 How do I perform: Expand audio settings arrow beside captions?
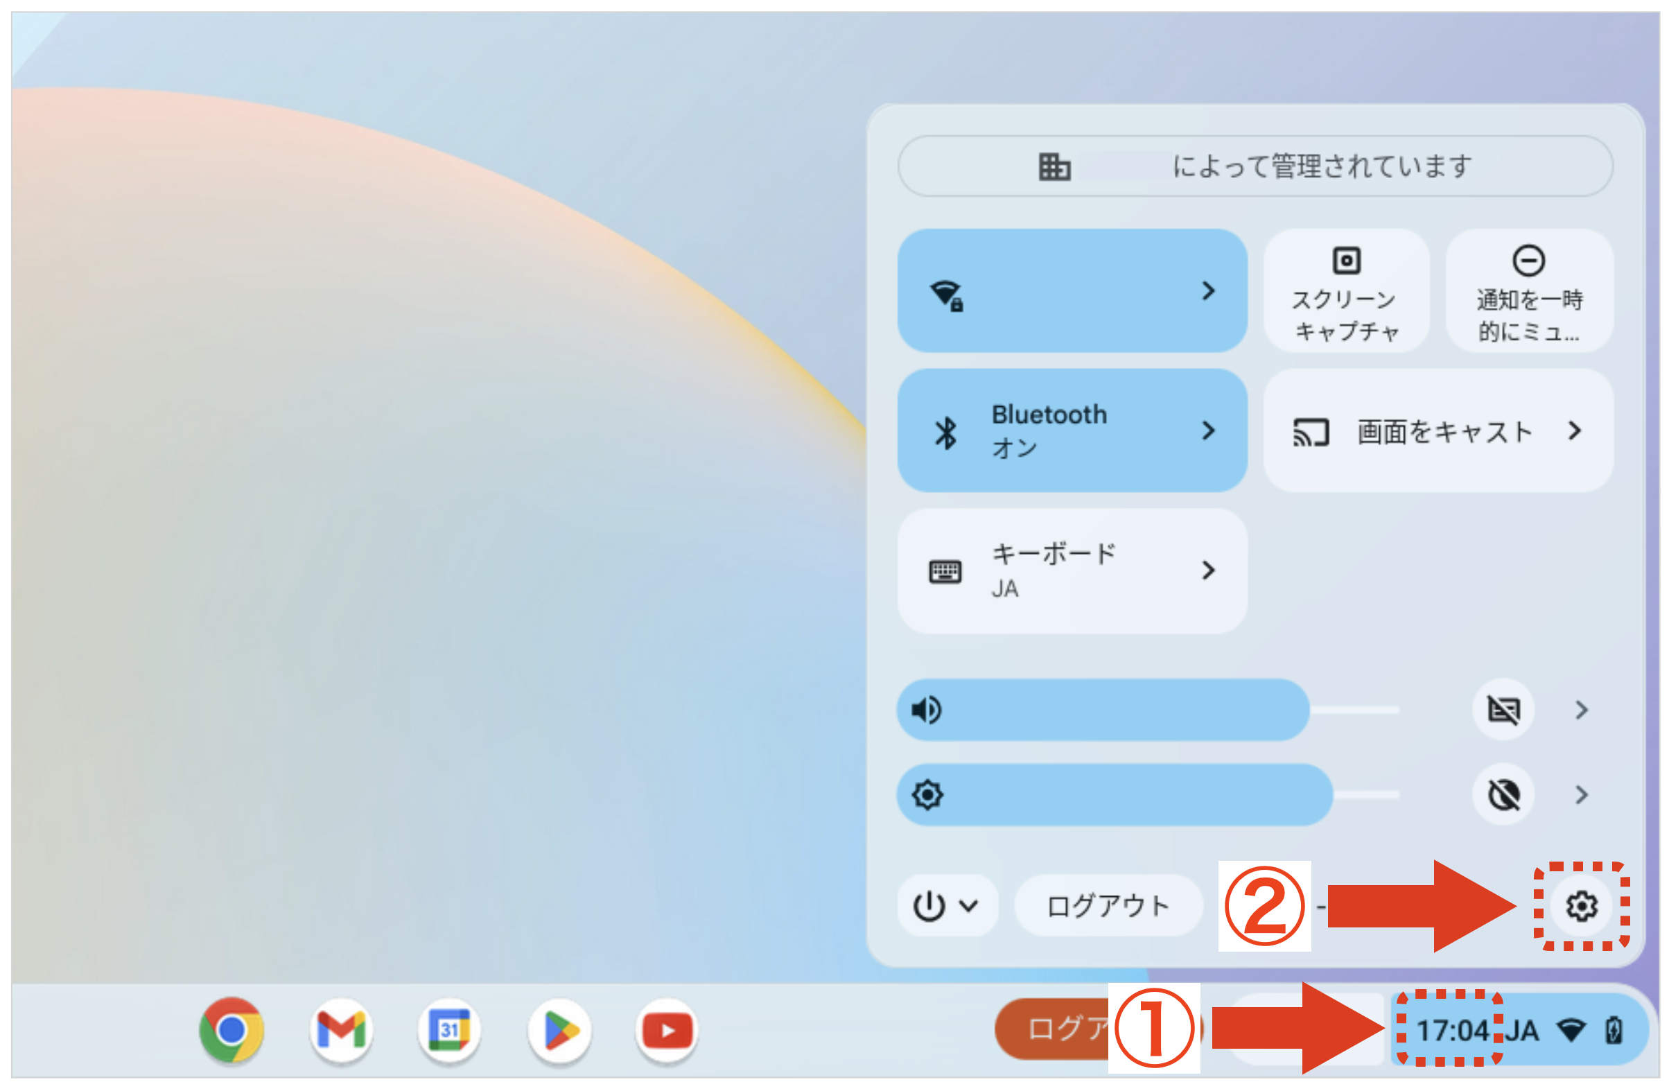(1581, 710)
